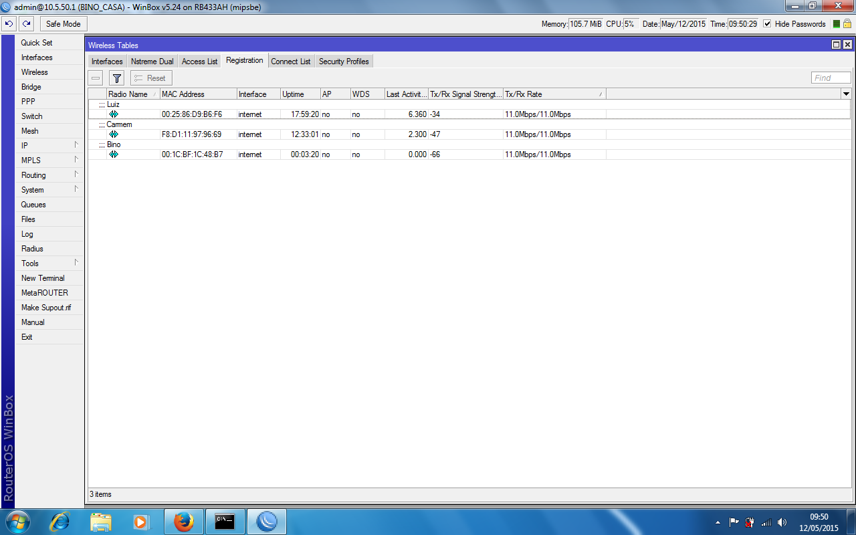
Task: Click the filter funnel icon
Action: click(x=117, y=78)
